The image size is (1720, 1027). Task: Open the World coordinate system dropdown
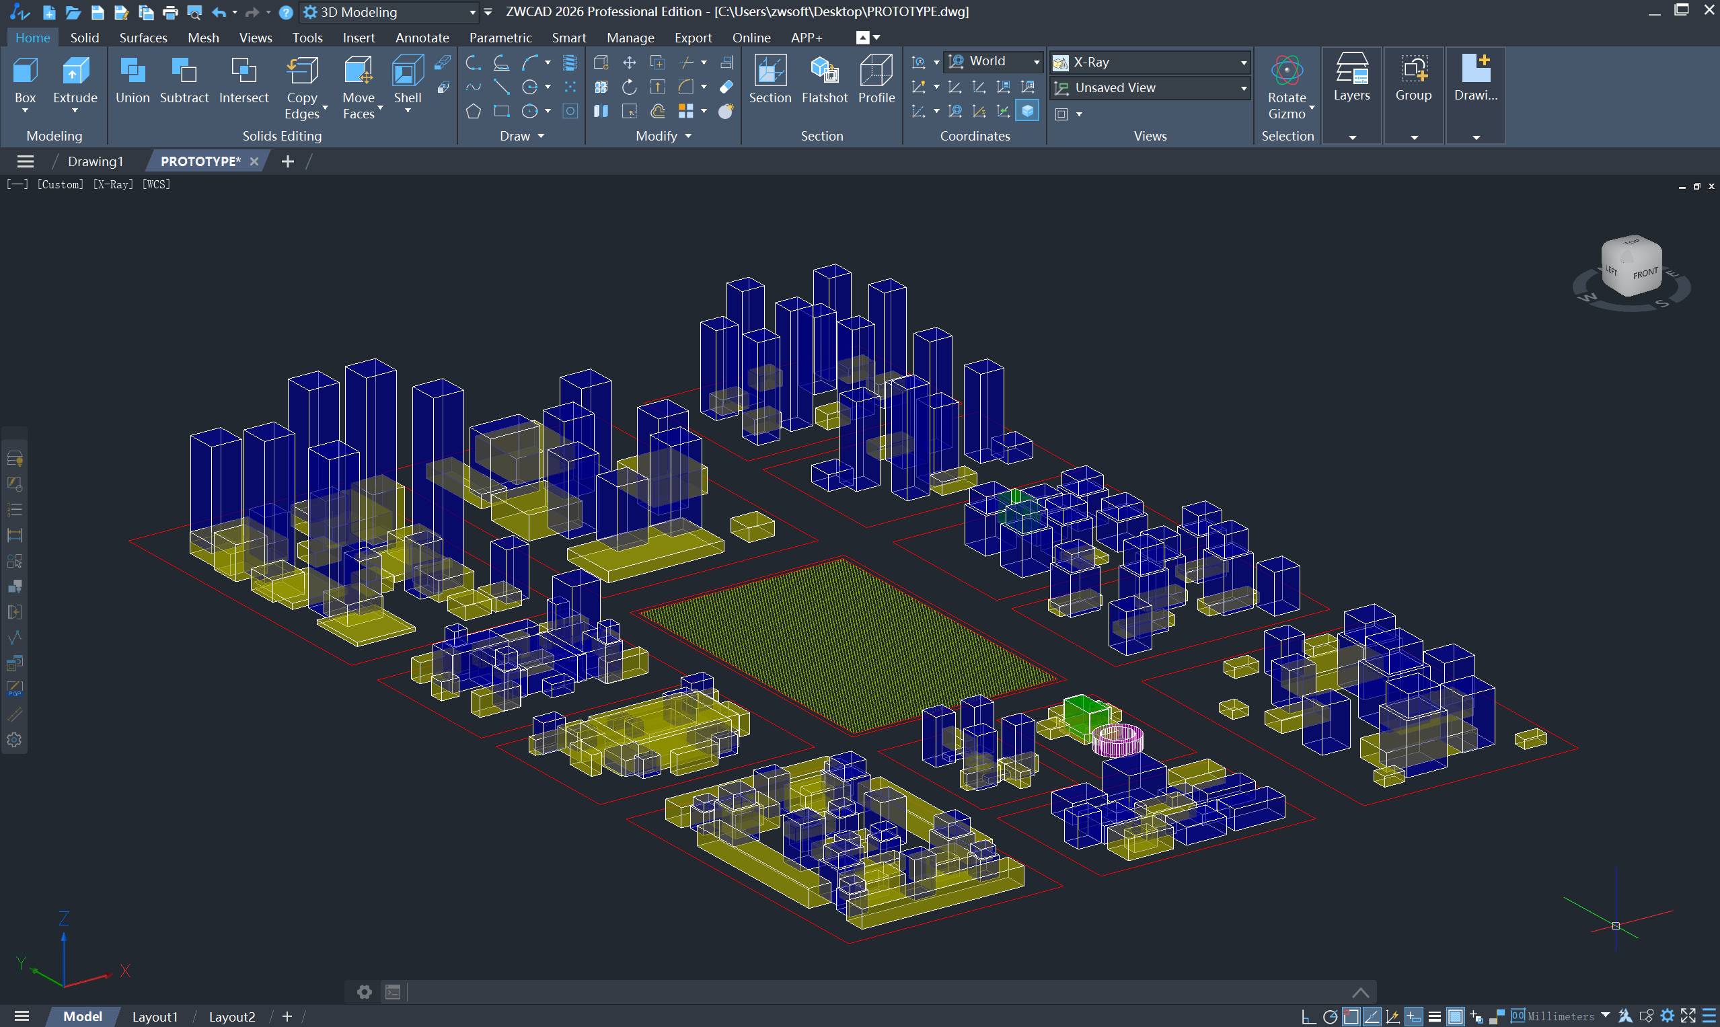(994, 61)
